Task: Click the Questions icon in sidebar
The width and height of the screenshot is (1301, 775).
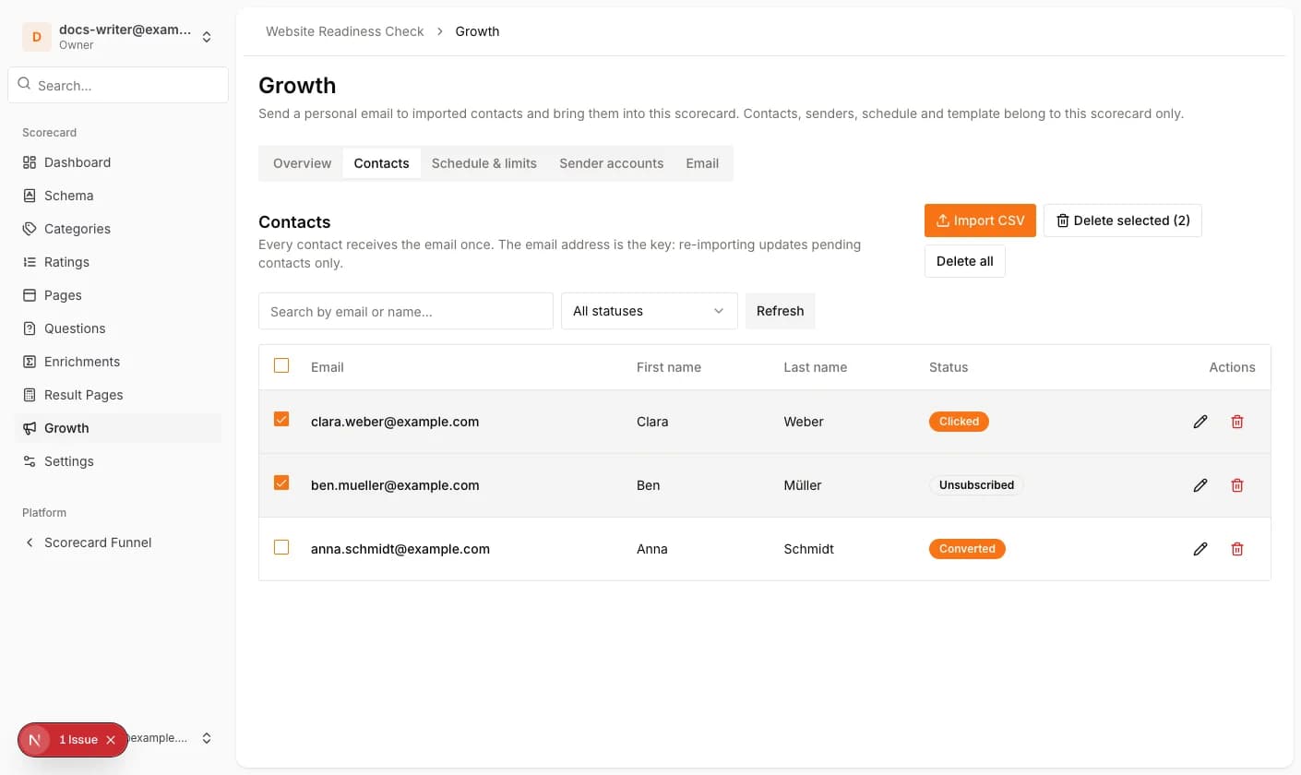Action: 30,328
